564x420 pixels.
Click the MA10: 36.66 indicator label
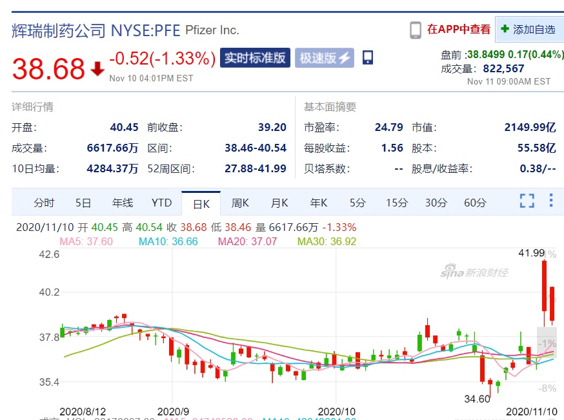[168, 241]
